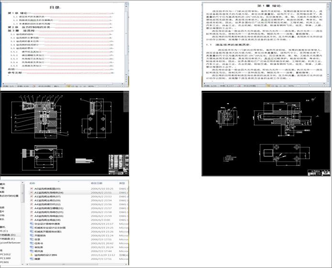Sort file list by 名称 column header

click(32, 183)
